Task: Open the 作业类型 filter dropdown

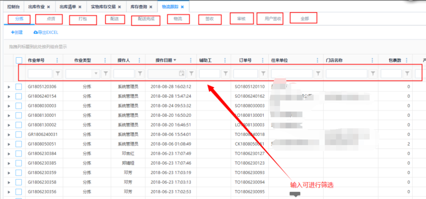Action: pyautogui.click(x=97, y=74)
